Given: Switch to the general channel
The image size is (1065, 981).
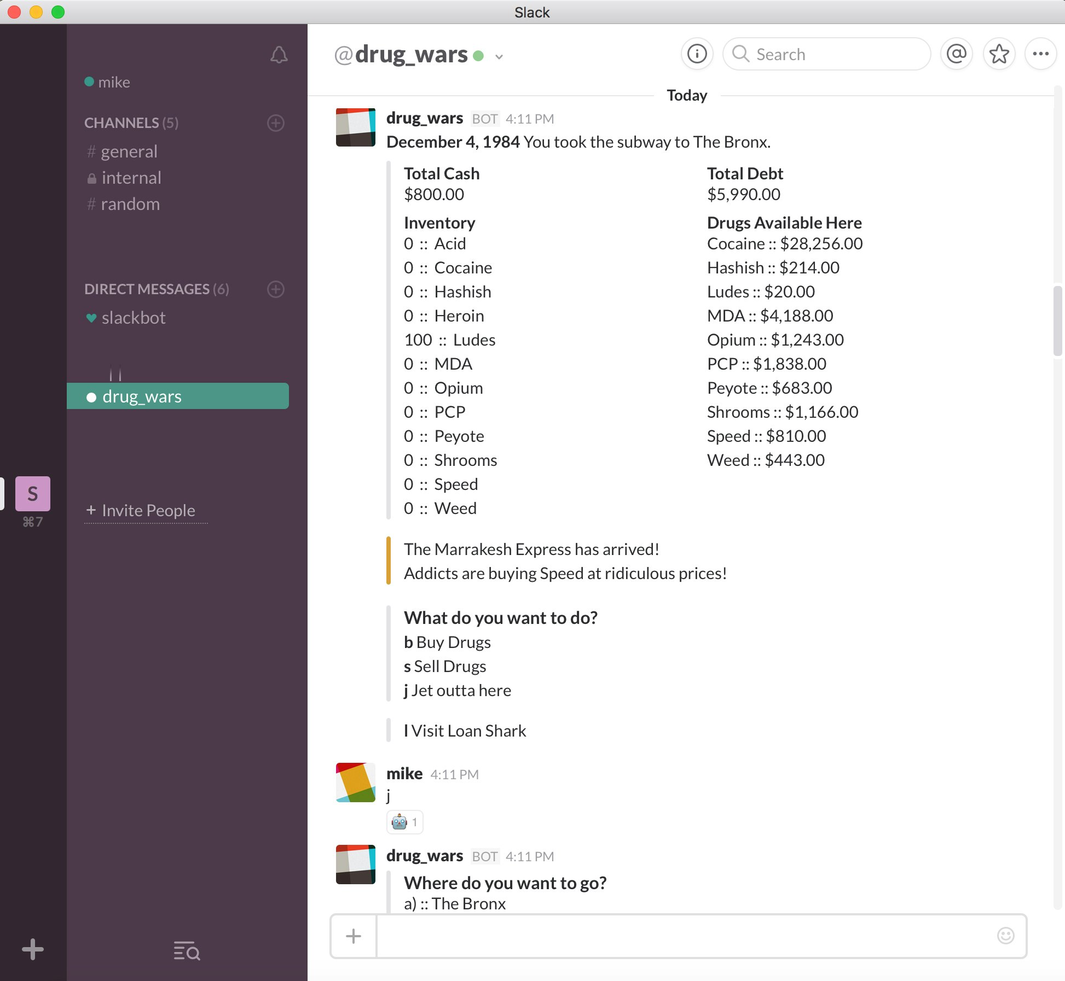Looking at the screenshot, I should coord(129,151).
